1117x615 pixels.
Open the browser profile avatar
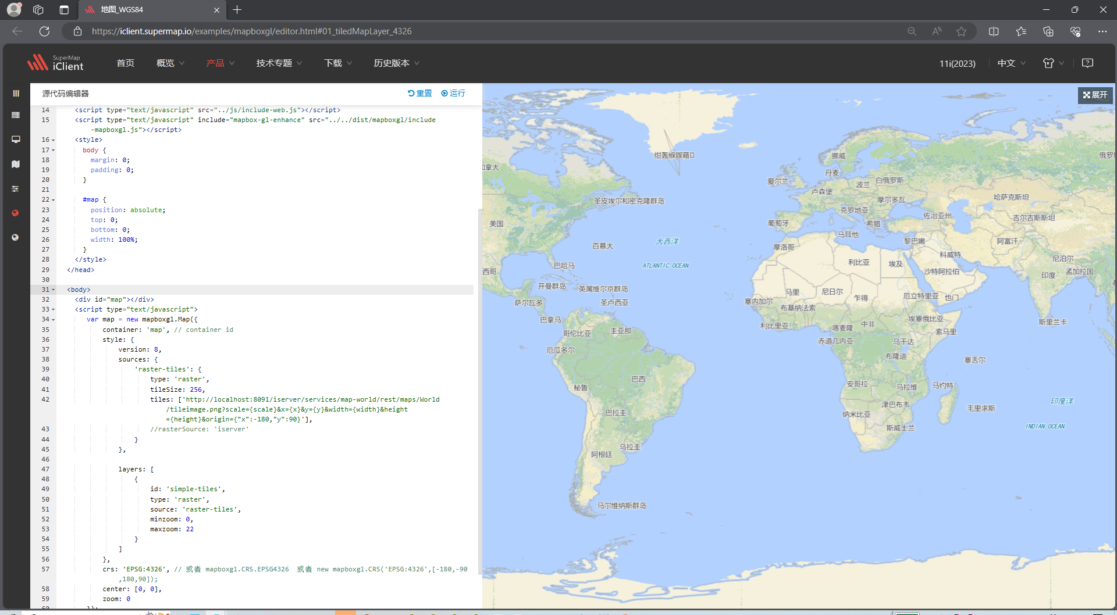pos(14,9)
